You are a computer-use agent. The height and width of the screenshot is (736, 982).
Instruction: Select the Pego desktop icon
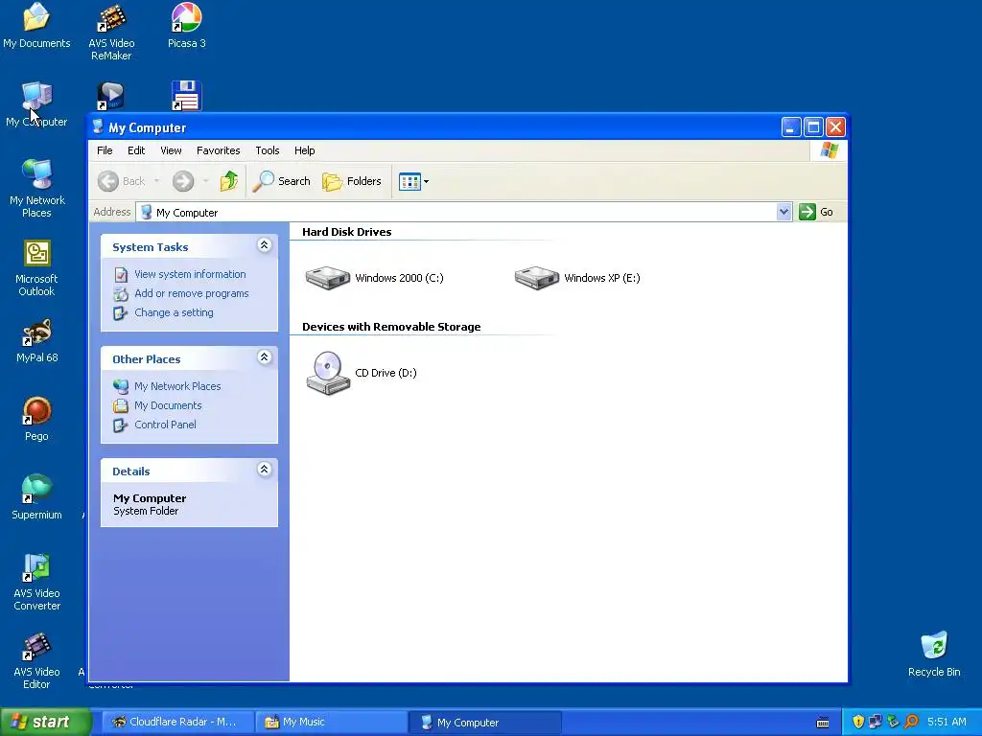click(36, 420)
